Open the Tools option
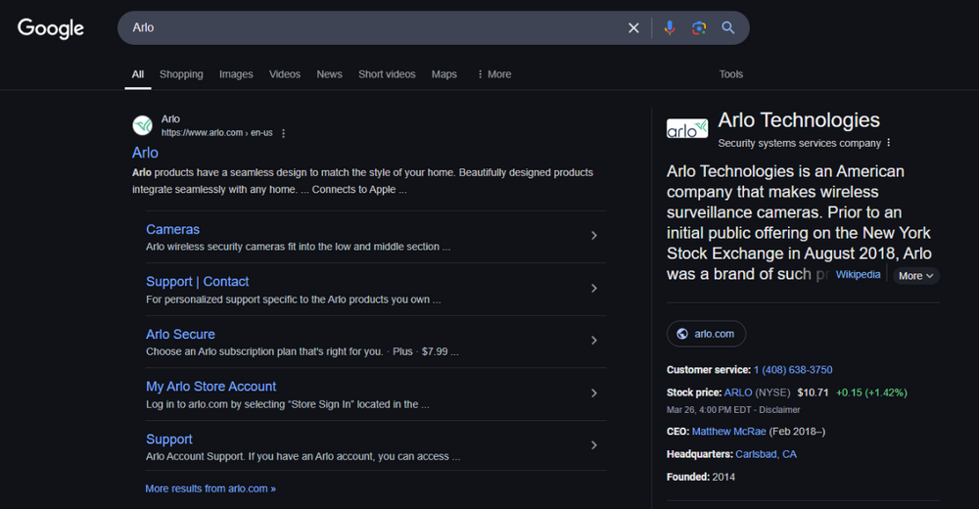Image resolution: width=979 pixels, height=509 pixels. coord(731,74)
